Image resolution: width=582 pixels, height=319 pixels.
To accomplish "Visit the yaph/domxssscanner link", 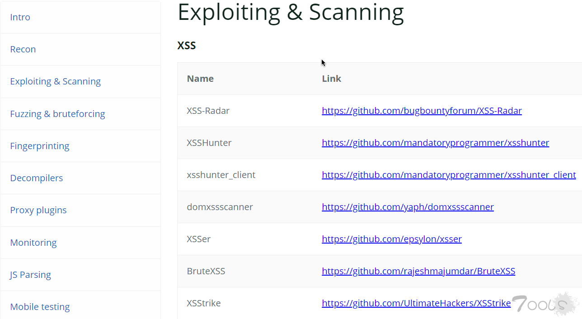I will click(x=408, y=207).
